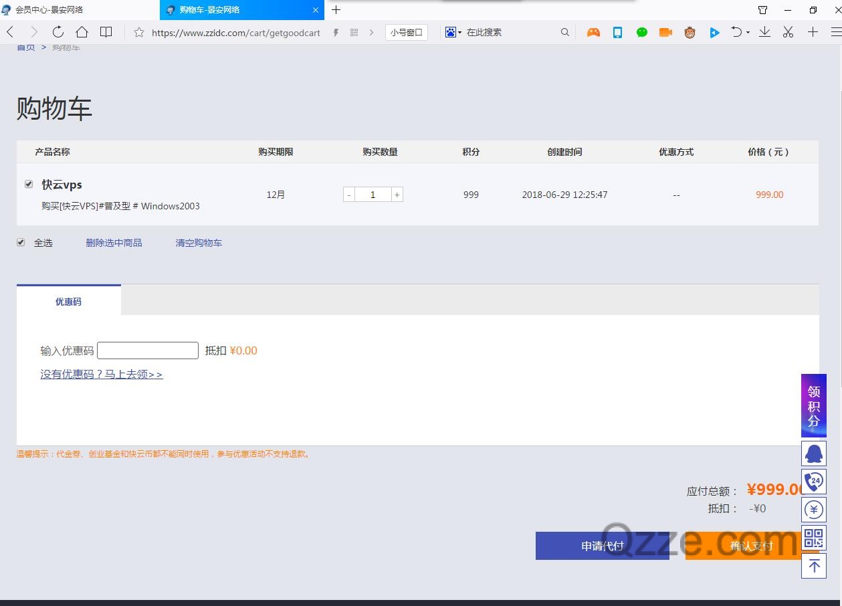Screen dimensions: 842x606
Task: Click the orange 确认支付 button
Action: pyautogui.click(x=752, y=546)
